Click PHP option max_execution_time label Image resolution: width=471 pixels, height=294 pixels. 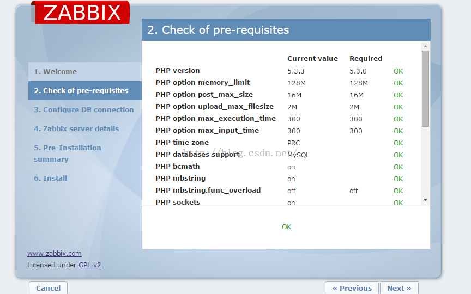216,119
